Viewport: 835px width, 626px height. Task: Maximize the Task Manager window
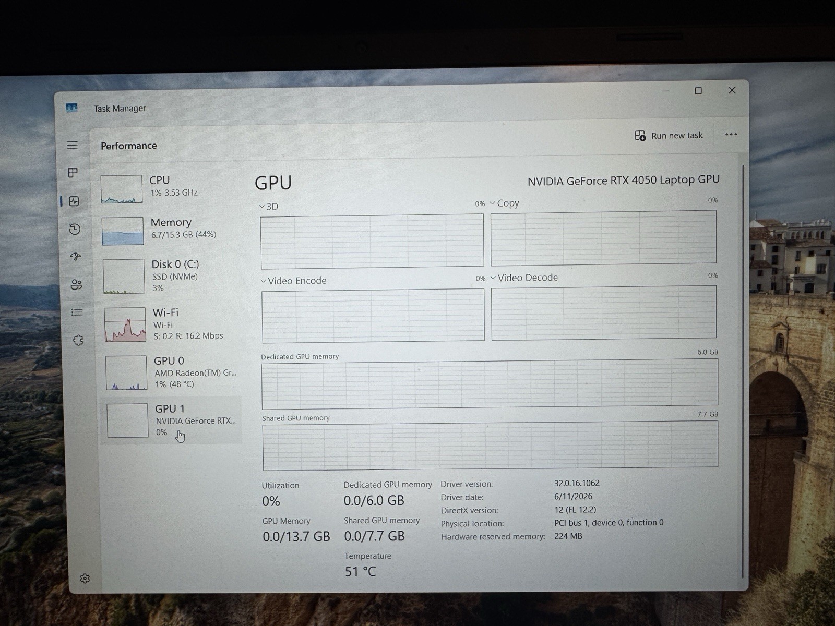click(698, 91)
